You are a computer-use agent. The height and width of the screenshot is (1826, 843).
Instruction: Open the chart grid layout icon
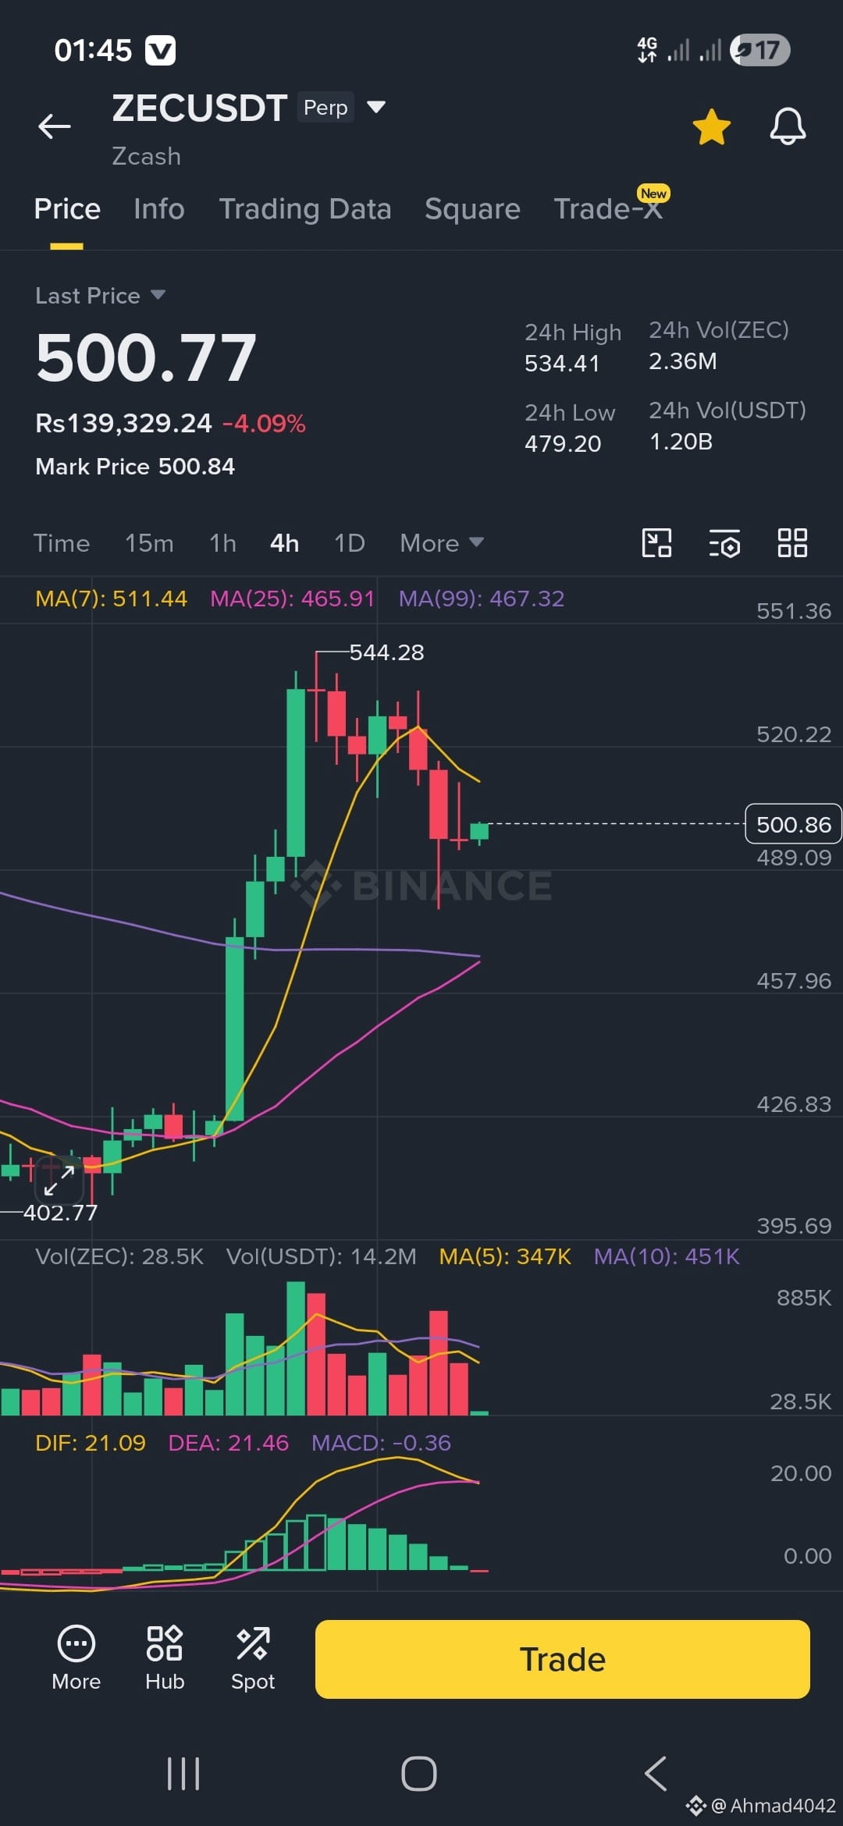point(792,543)
